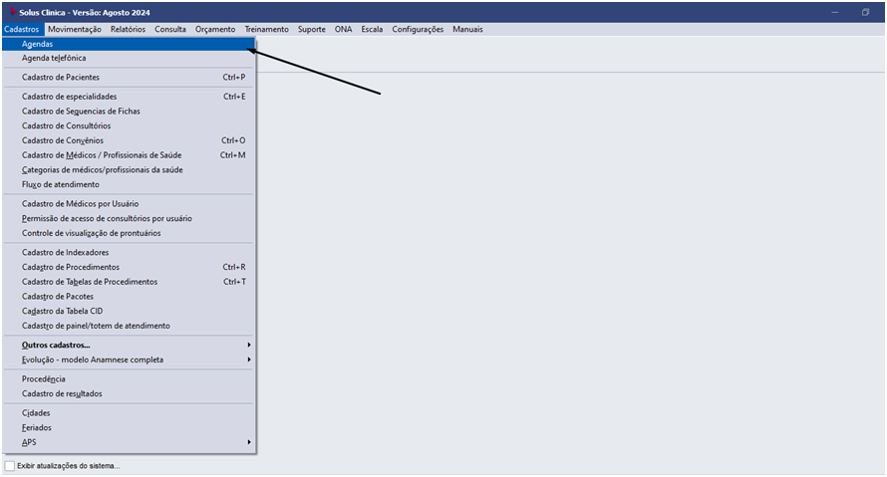Open the Treinamento menu
This screenshot has height=477, width=887.
click(266, 30)
